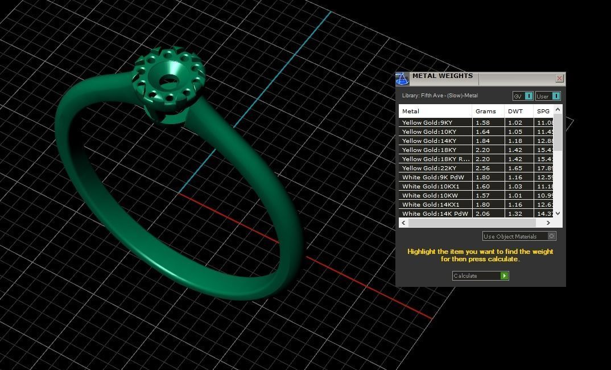This screenshot has height=370, width=611.
Task: Click the Calculate button
Action: pos(480,276)
